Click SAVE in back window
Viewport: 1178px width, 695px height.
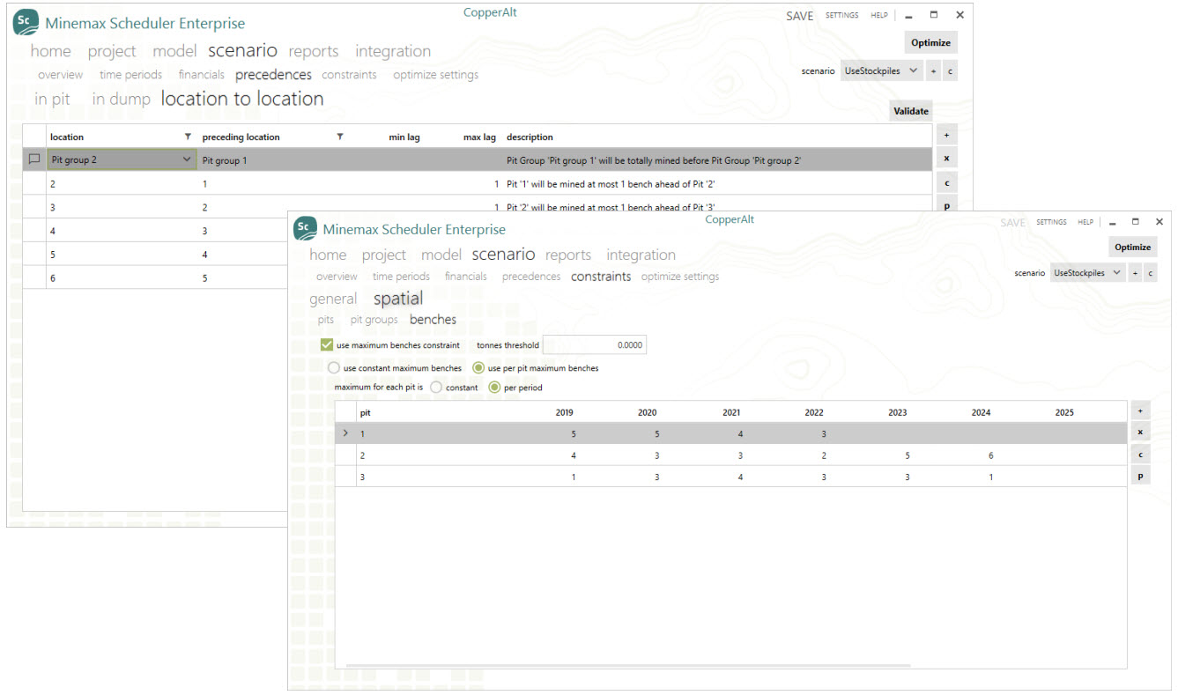point(799,16)
